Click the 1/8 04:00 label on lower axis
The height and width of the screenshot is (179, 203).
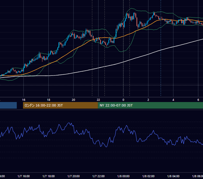(x=173, y=176)
